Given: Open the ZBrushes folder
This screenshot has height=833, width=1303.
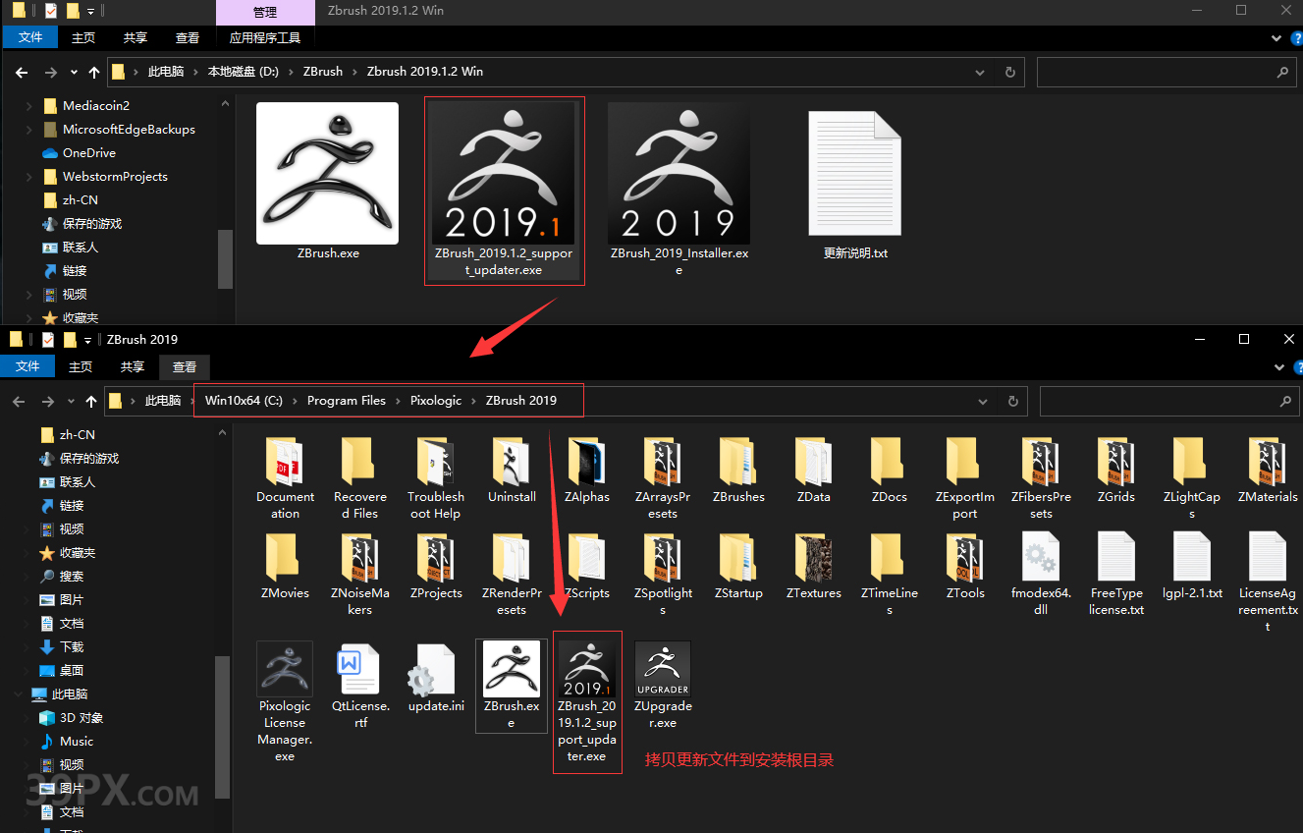Looking at the screenshot, I should (738, 471).
